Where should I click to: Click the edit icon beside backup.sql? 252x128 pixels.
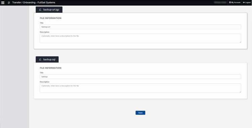(x=40, y=59)
